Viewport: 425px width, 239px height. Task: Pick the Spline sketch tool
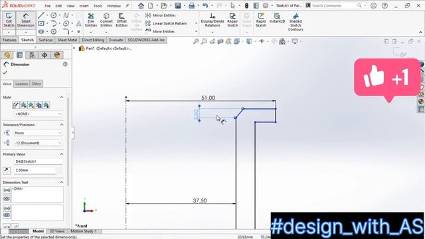(x=66, y=15)
